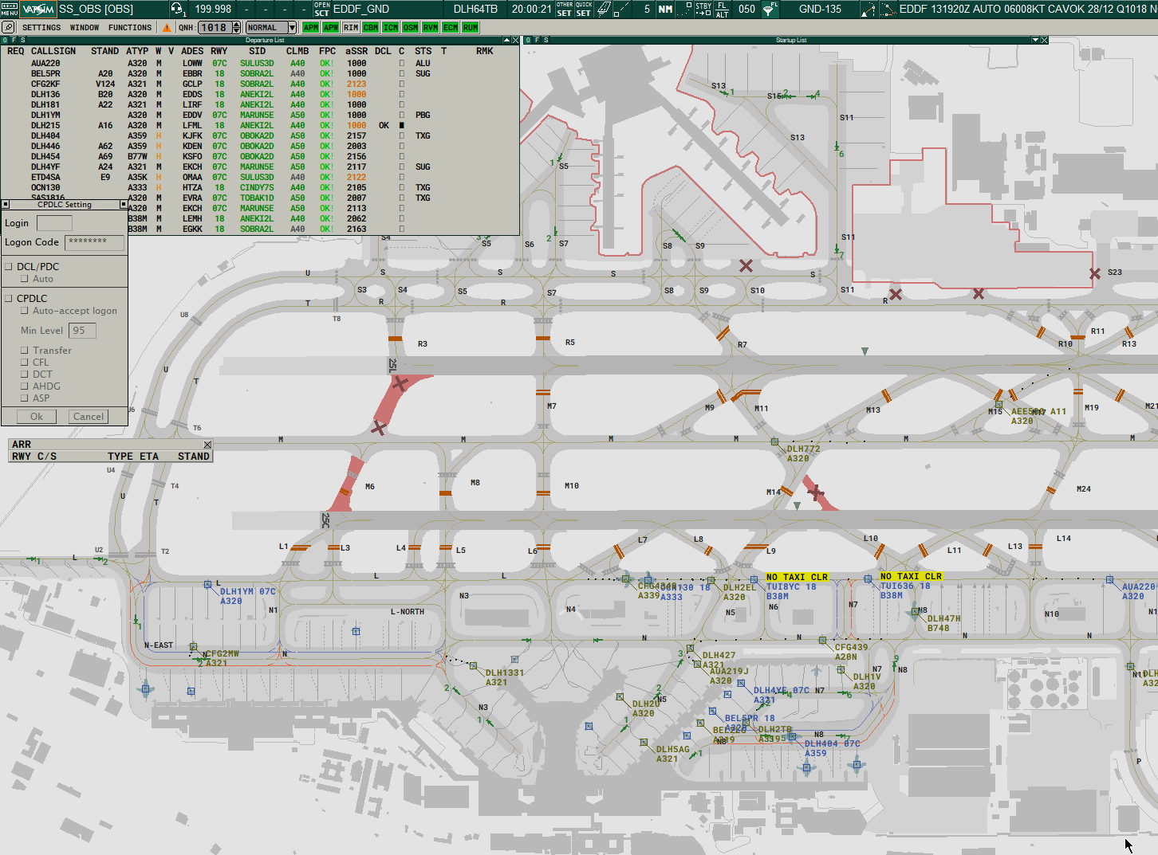Open QUICK SET settings button
The image size is (1158, 855).
[x=584, y=9]
